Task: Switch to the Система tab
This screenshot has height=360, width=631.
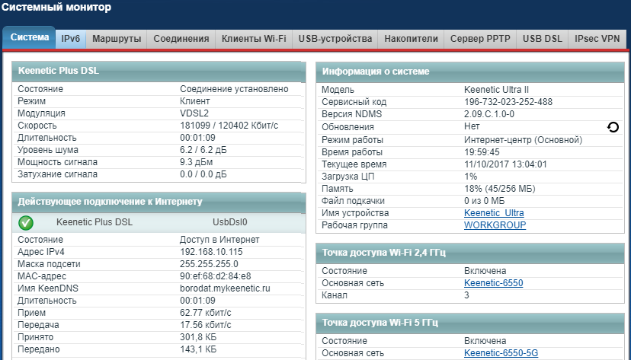Action: click(x=29, y=38)
